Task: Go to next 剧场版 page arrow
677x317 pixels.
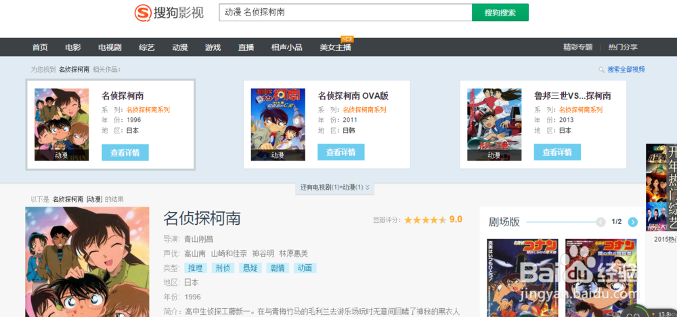Action: click(x=632, y=222)
